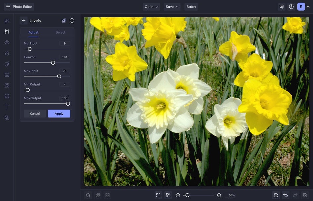This screenshot has height=201, width=313.
Task: Click the back arrow beside Levels
Action: (23, 21)
